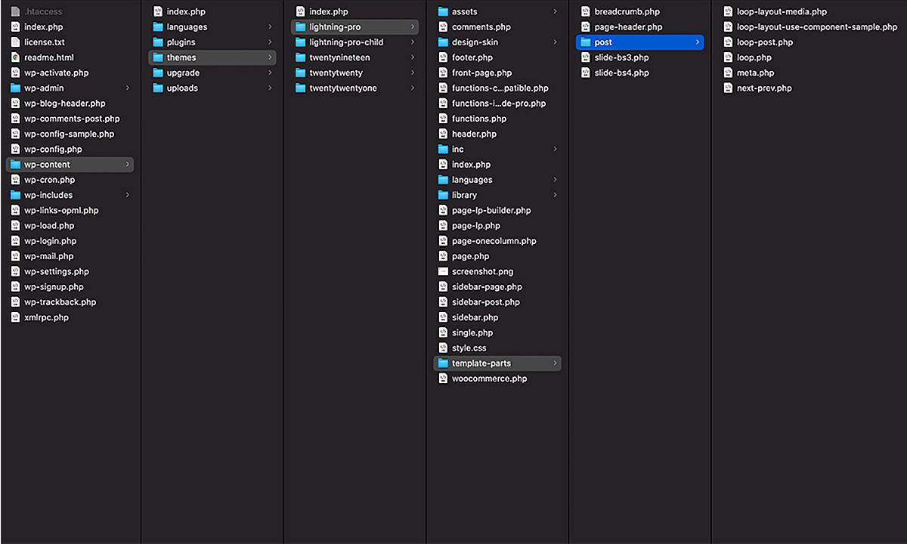
Task: Expand the library folder chevron
Action: click(x=555, y=195)
